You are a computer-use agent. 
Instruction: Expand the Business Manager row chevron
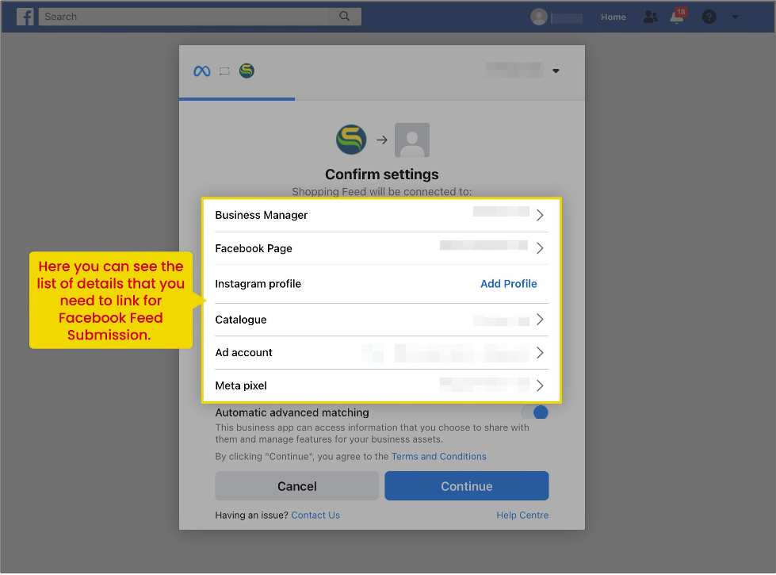click(540, 215)
